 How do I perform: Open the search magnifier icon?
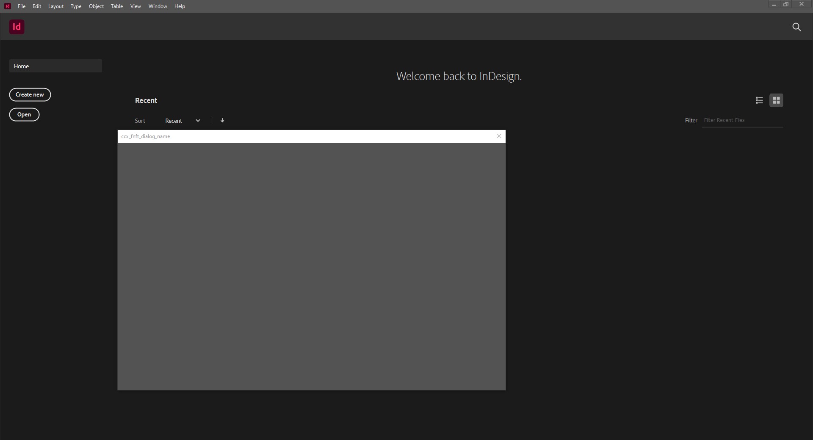pos(796,27)
